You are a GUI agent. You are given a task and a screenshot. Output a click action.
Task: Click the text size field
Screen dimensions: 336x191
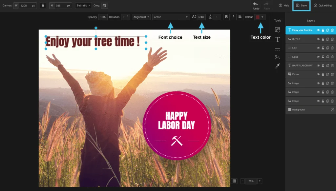201,17
